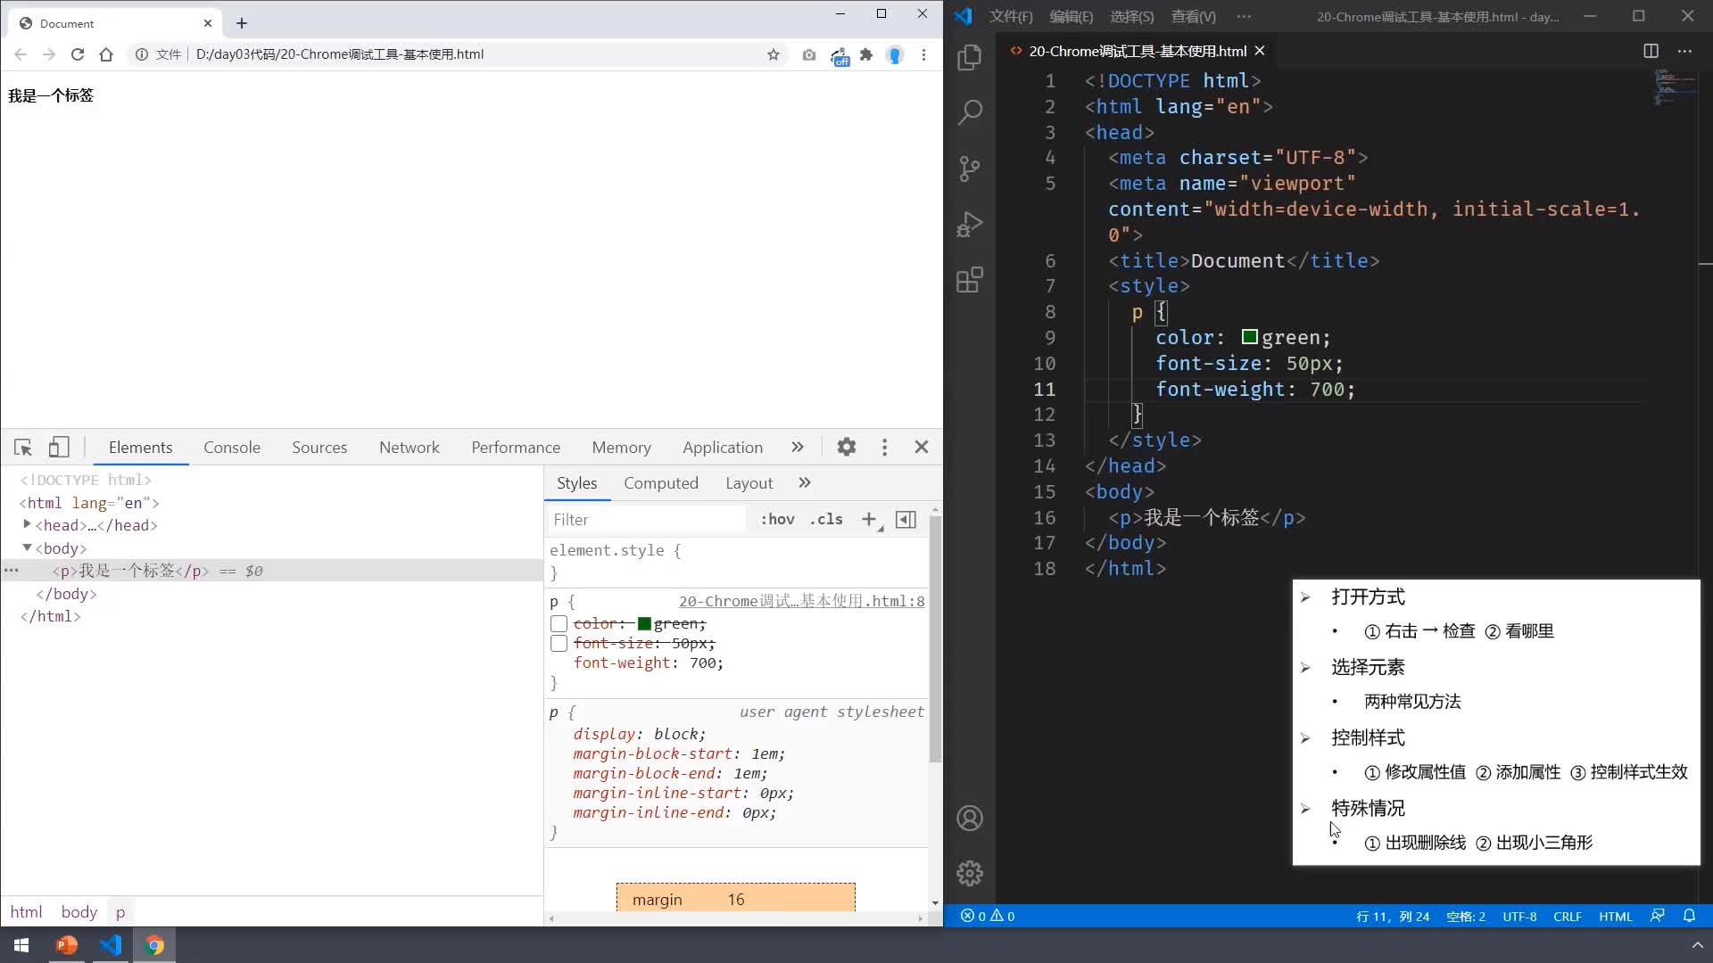Viewport: 1713px width, 963px height.
Task: Open the stylesheet source link html:8
Action: [x=801, y=601]
